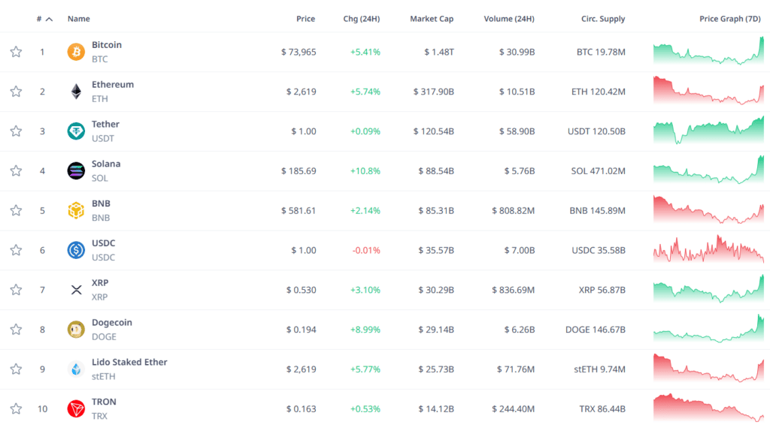Click the Dogecoin logo icon

click(x=76, y=330)
